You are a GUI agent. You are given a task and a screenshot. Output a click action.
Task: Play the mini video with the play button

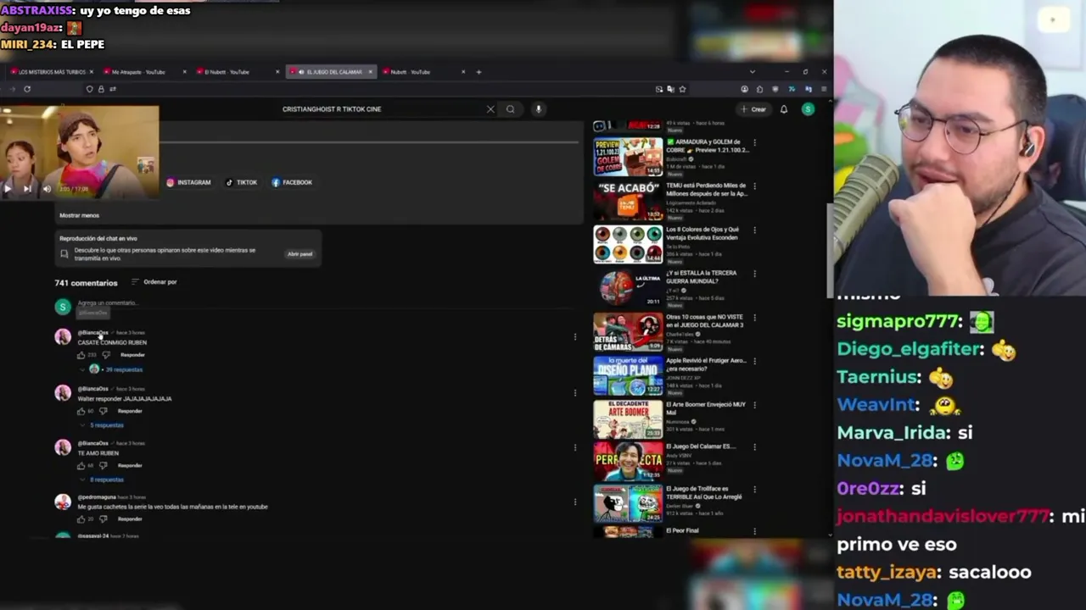pos(8,189)
